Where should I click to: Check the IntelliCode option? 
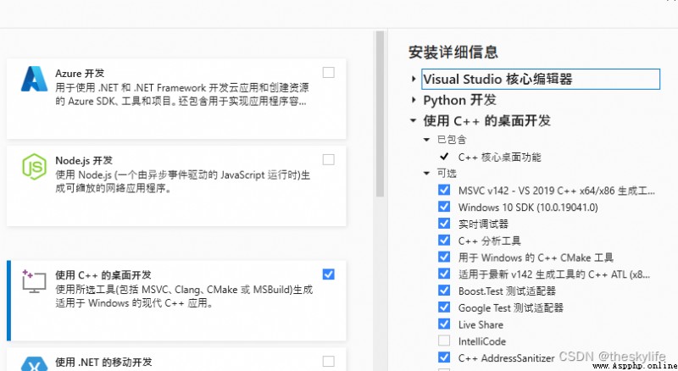pos(444,341)
